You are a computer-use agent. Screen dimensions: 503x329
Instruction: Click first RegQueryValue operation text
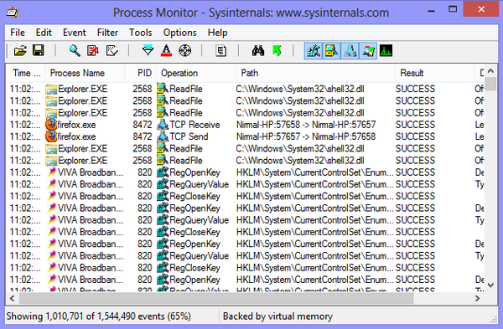(x=199, y=184)
